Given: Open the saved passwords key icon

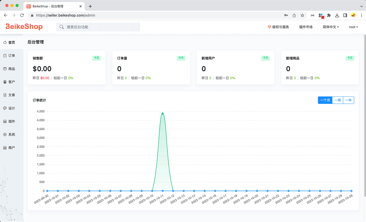Looking at the screenshot, I should (286, 15).
